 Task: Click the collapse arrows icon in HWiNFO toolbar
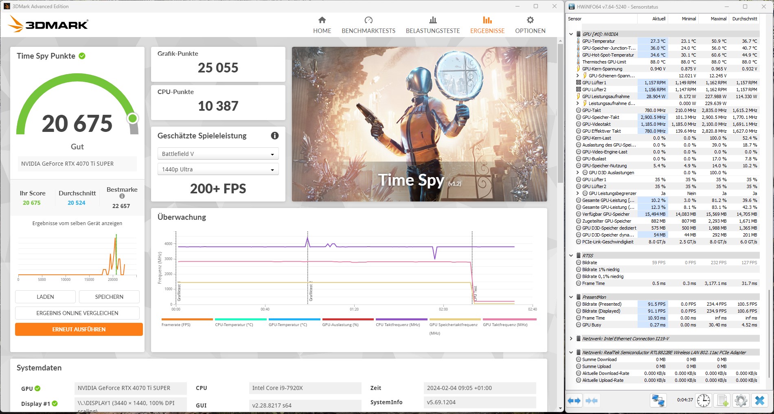click(x=591, y=401)
